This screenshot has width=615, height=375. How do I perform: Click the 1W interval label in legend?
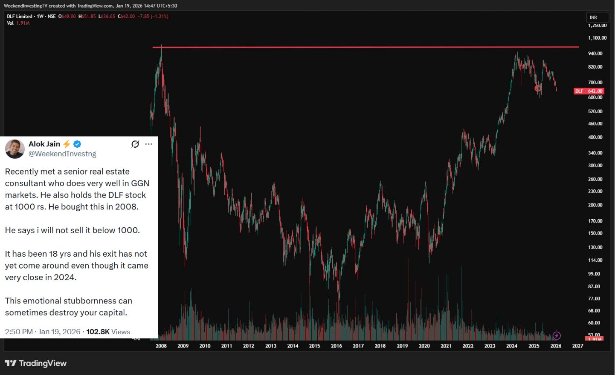pos(40,16)
